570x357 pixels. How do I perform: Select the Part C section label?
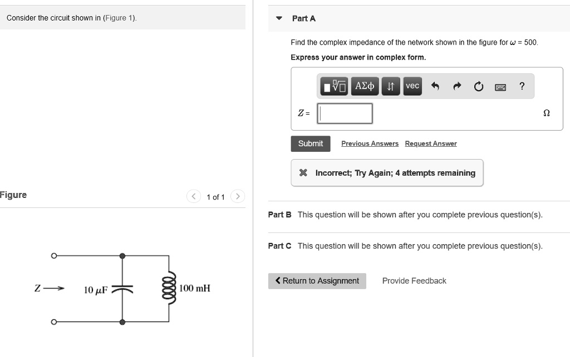pos(279,246)
